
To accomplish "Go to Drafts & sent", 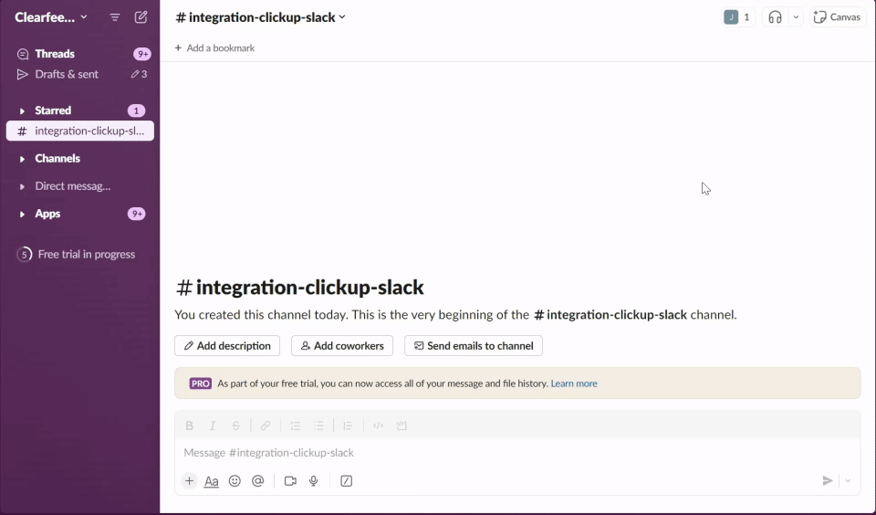I will (67, 74).
